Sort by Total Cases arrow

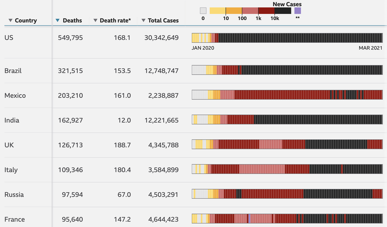143,21
